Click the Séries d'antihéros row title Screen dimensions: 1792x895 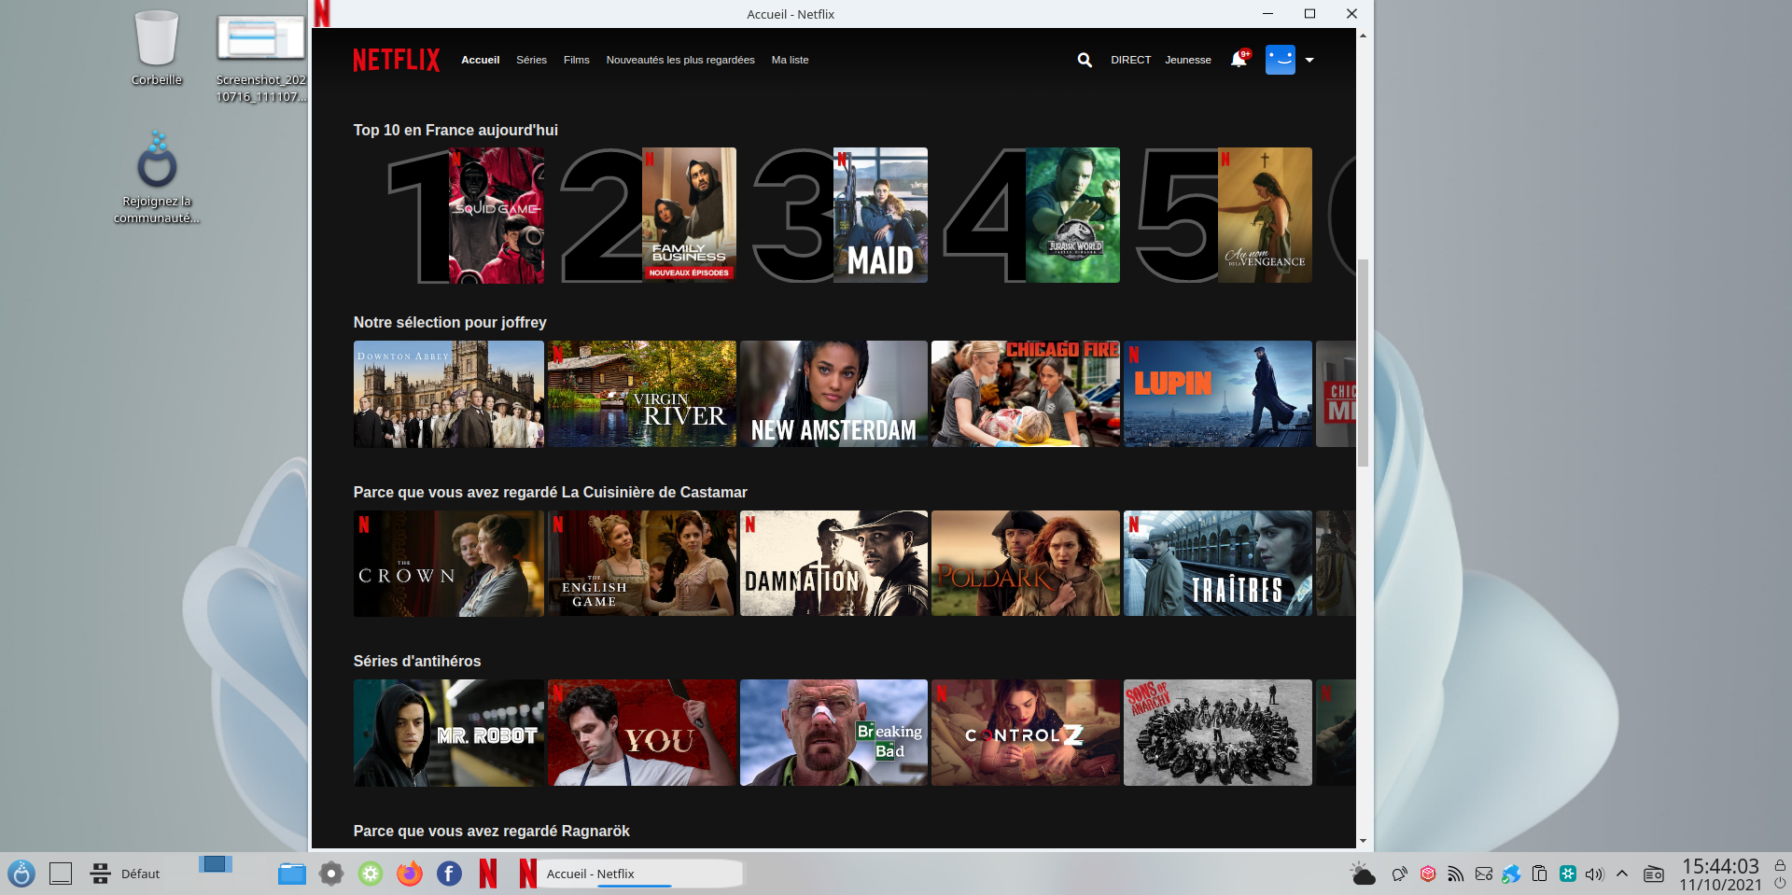[x=417, y=662]
